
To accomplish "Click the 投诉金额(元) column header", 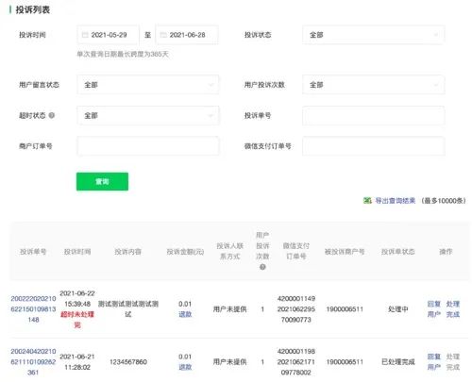I will point(185,252).
